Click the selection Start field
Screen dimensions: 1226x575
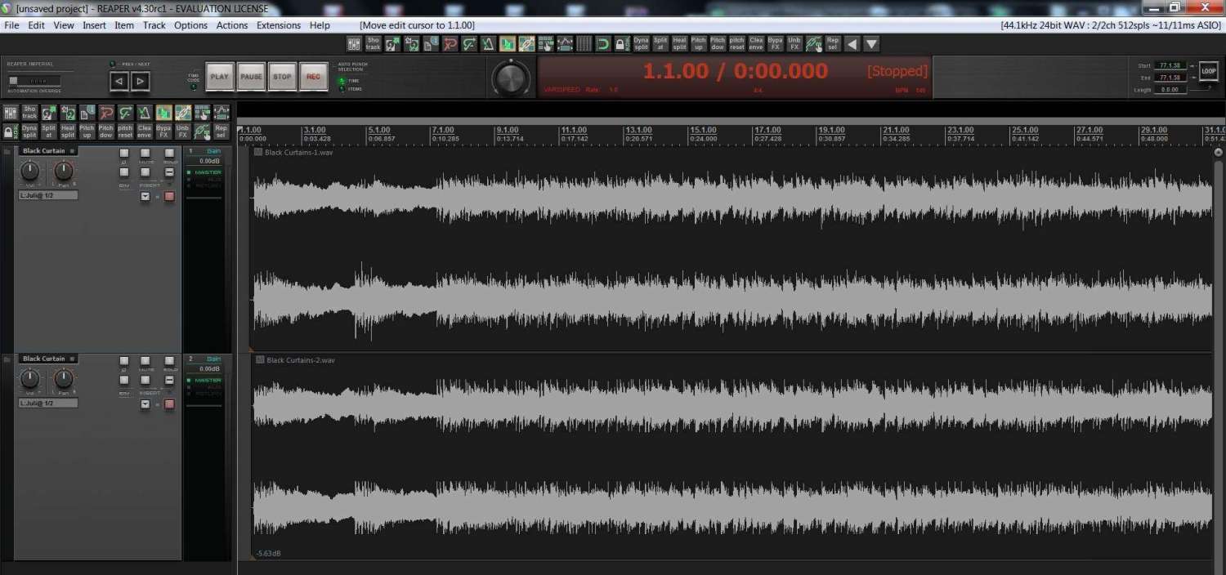(x=1169, y=65)
